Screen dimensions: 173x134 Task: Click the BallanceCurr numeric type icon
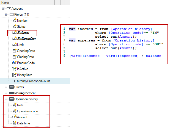[x=14, y=38]
